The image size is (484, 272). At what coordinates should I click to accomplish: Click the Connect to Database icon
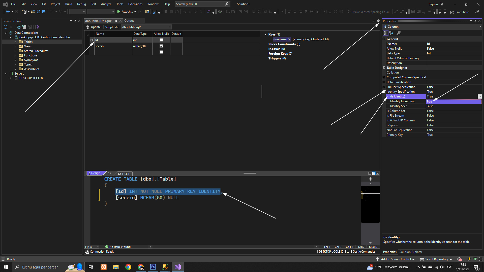pos(18,27)
